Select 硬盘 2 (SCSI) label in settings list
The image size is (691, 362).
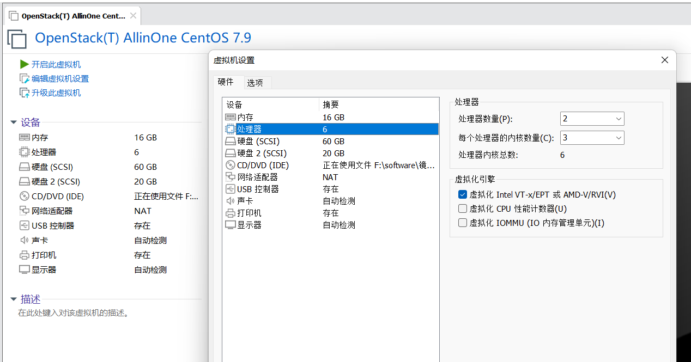pyautogui.click(x=262, y=154)
